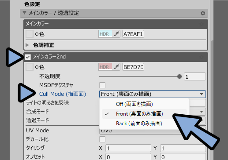
Task: Click the 色設定 heading
Action: [x=32, y=4]
